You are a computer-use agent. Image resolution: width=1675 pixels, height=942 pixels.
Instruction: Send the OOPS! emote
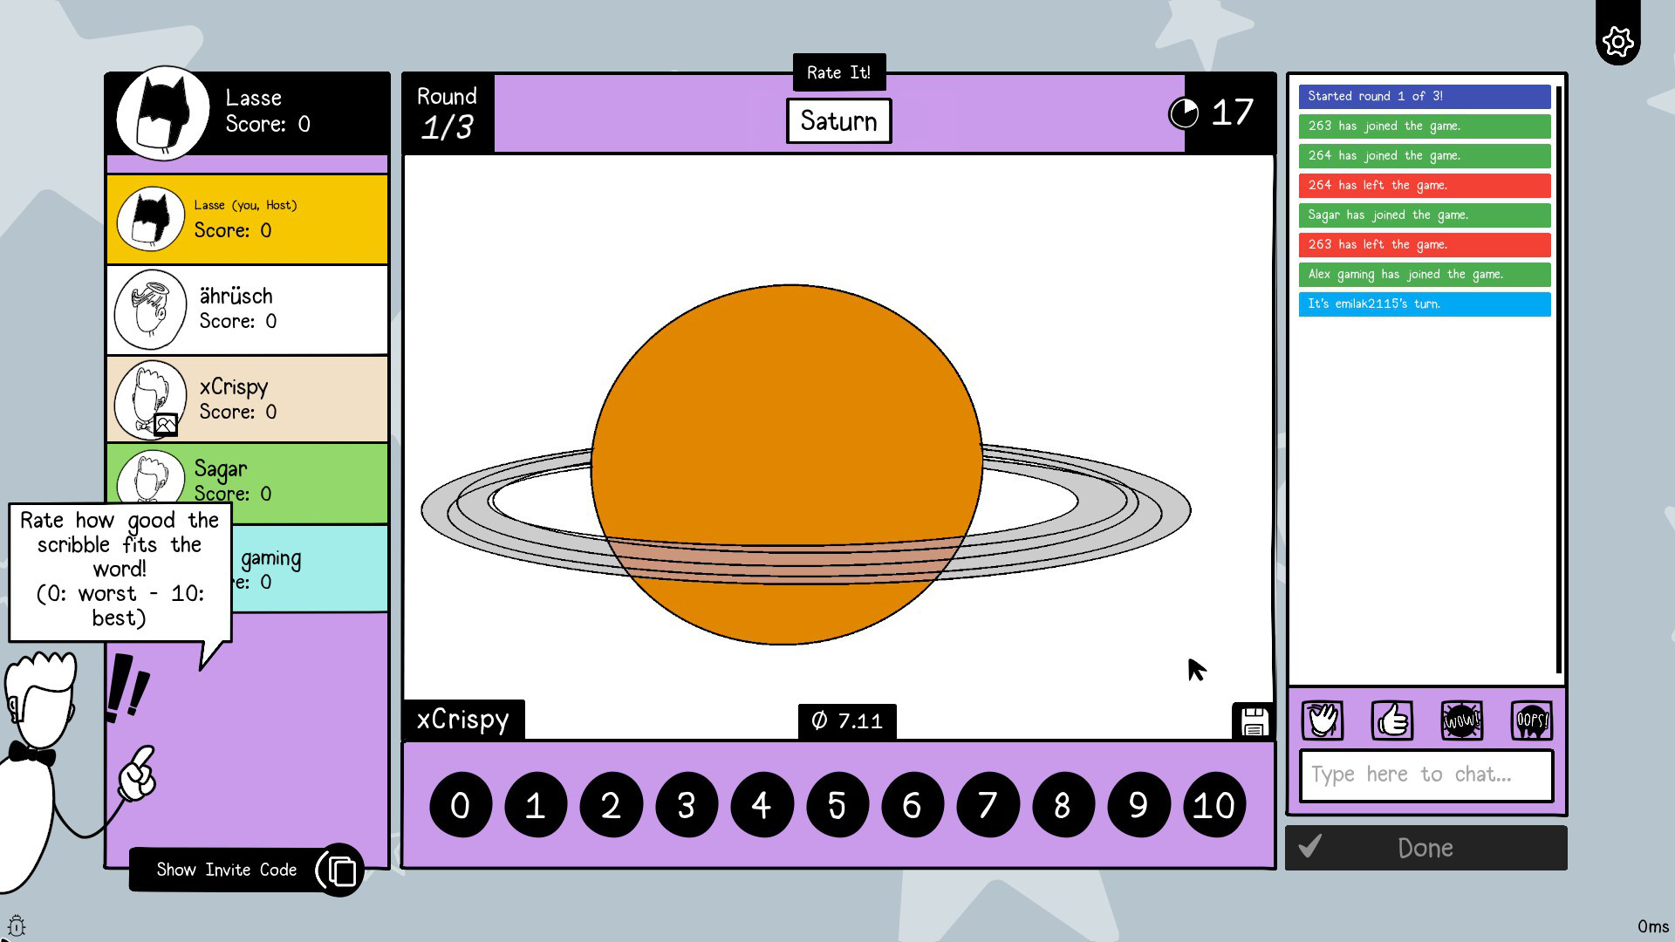tap(1531, 720)
